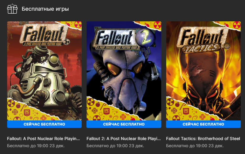
Task: Click the Fallout 2 logo with number badge
Action: click(124, 39)
